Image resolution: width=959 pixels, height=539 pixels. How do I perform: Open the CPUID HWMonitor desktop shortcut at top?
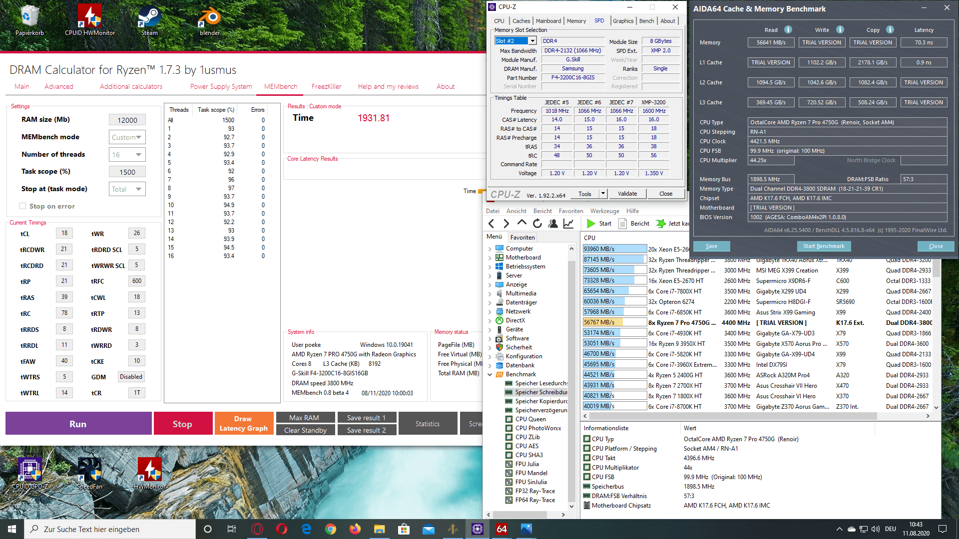(x=90, y=20)
